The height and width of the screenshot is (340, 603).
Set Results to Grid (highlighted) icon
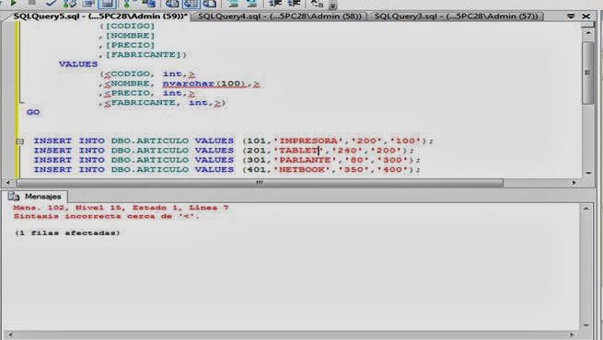[x=191, y=4]
